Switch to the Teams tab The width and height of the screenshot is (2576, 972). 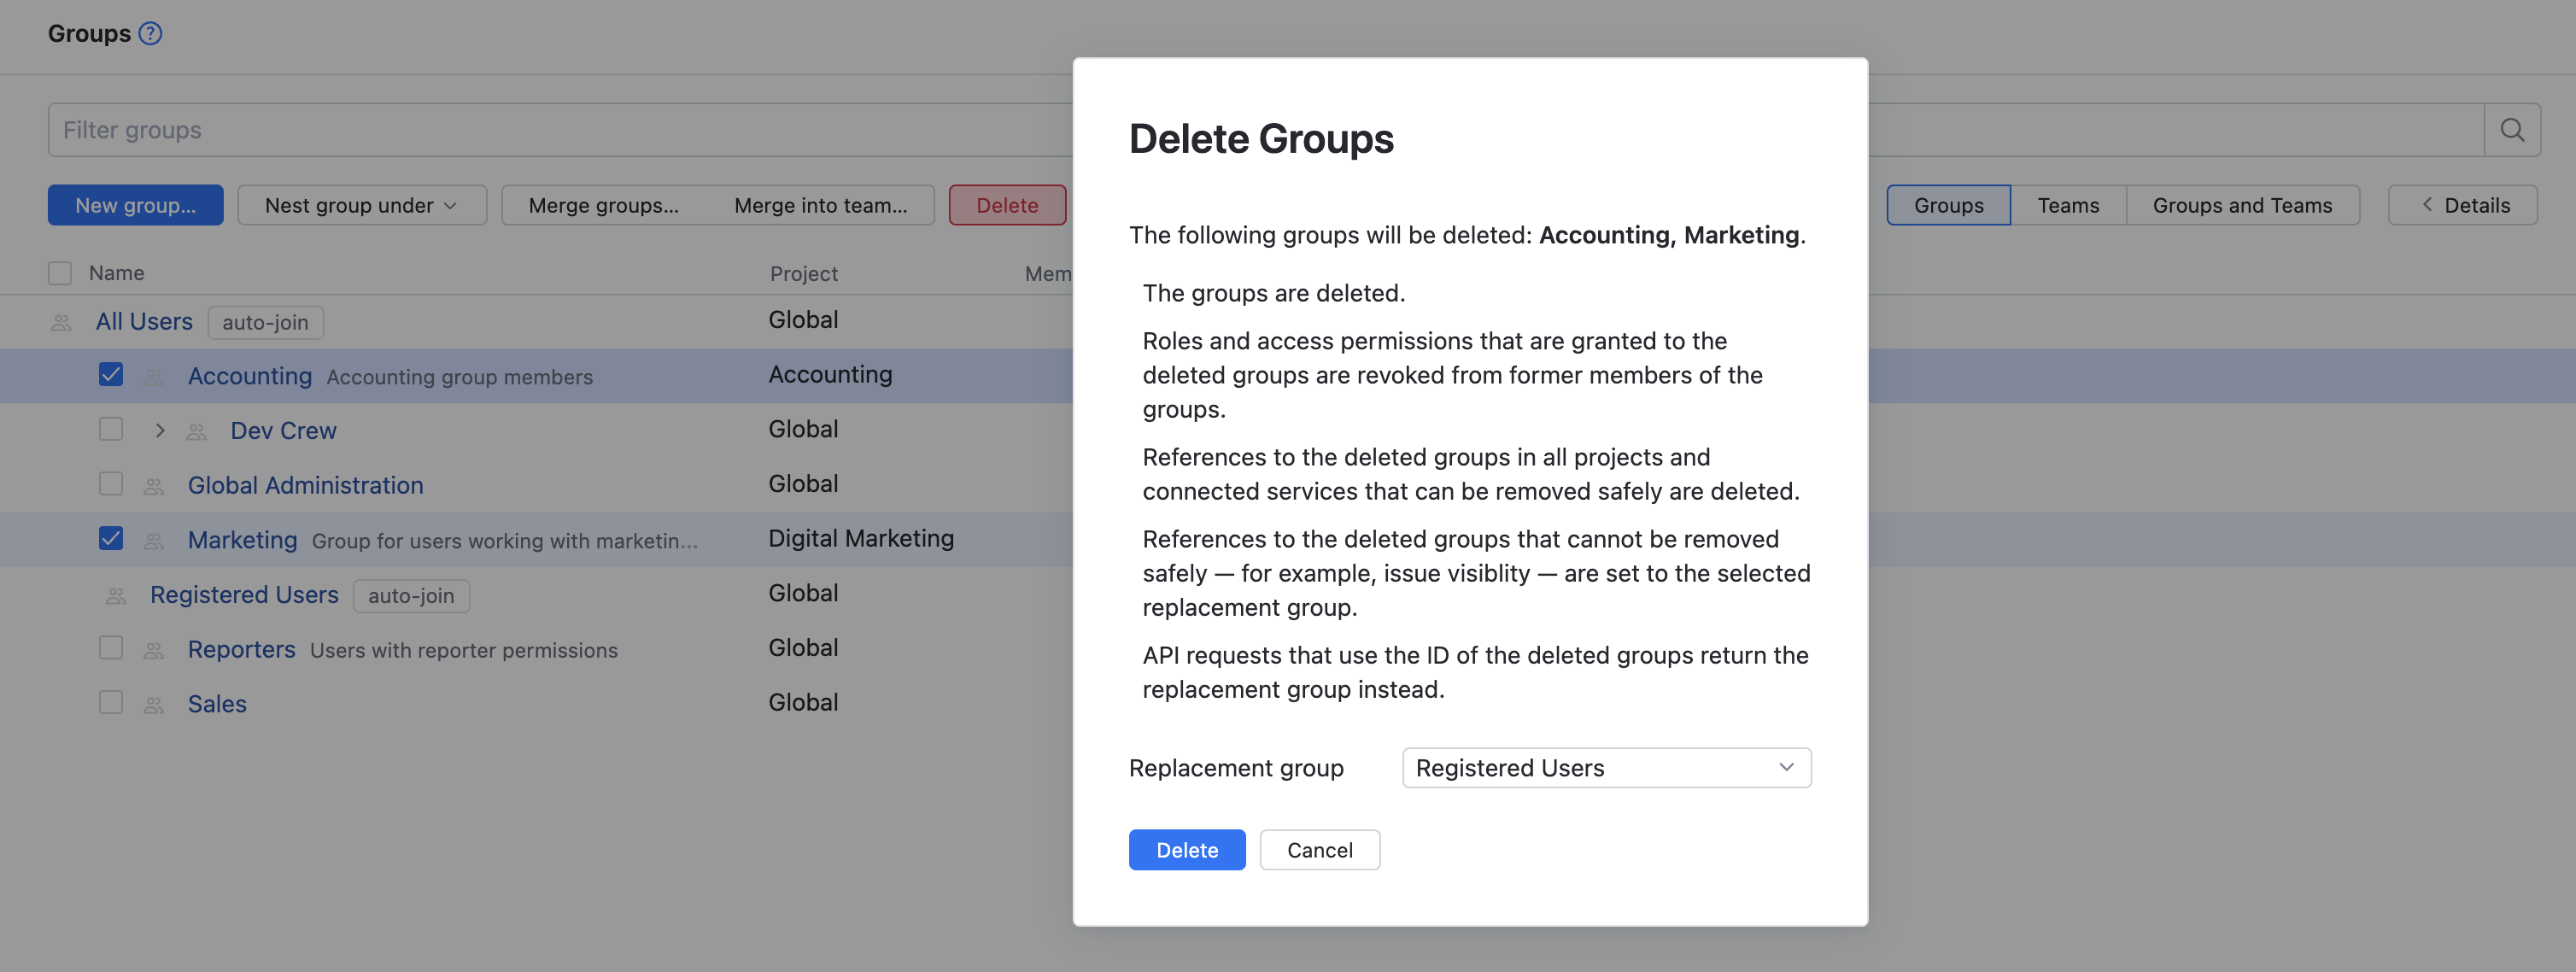pos(2067,205)
